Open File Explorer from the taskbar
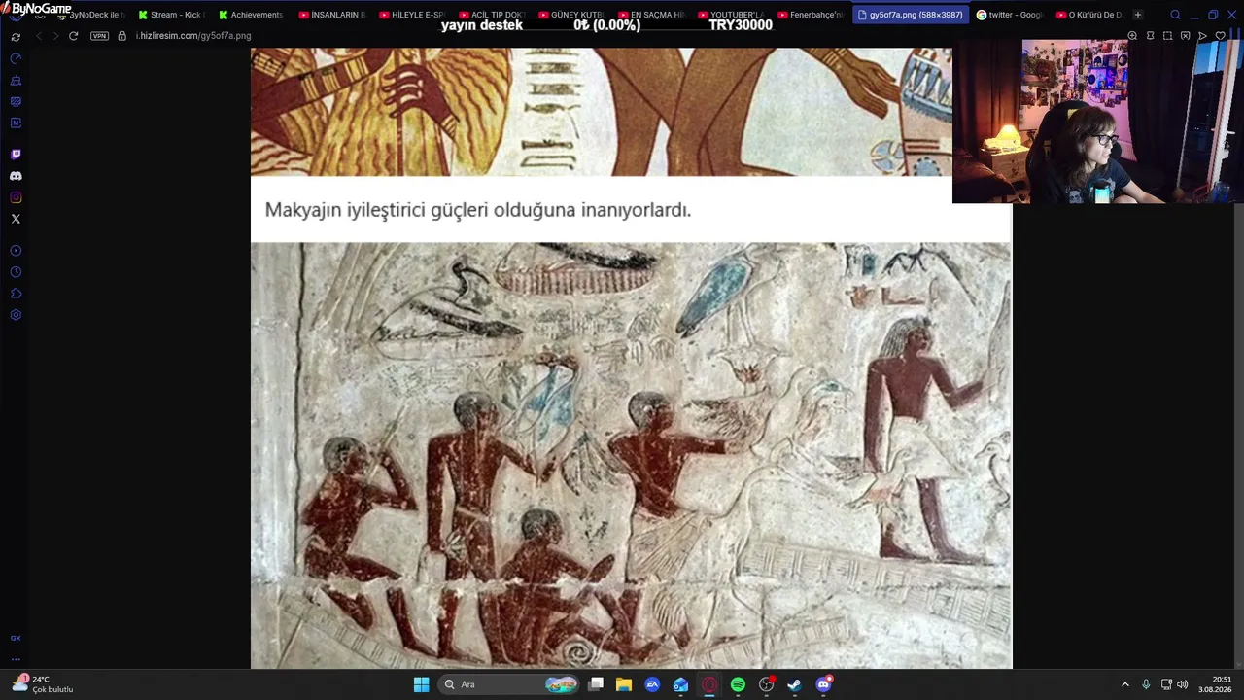 (624, 684)
